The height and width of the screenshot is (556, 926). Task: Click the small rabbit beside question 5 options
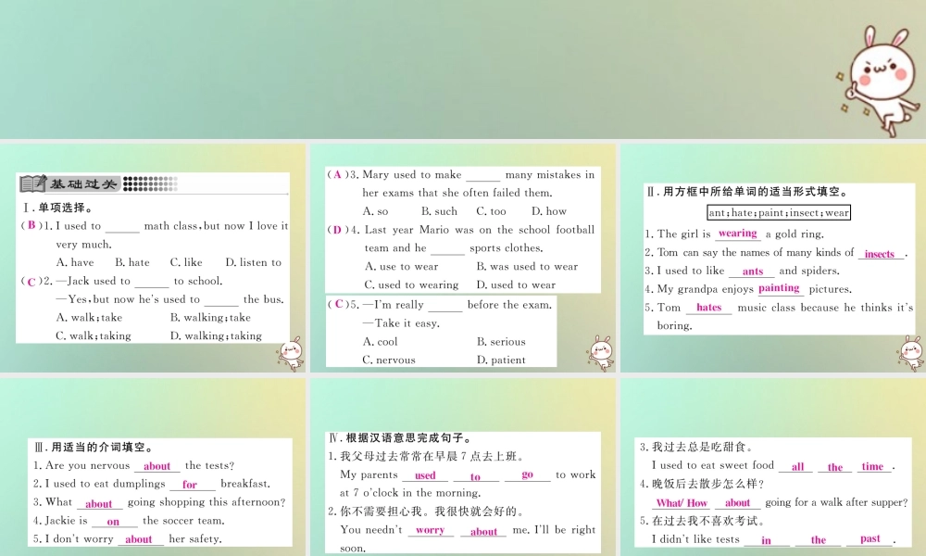pyautogui.click(x=601, y=353)
